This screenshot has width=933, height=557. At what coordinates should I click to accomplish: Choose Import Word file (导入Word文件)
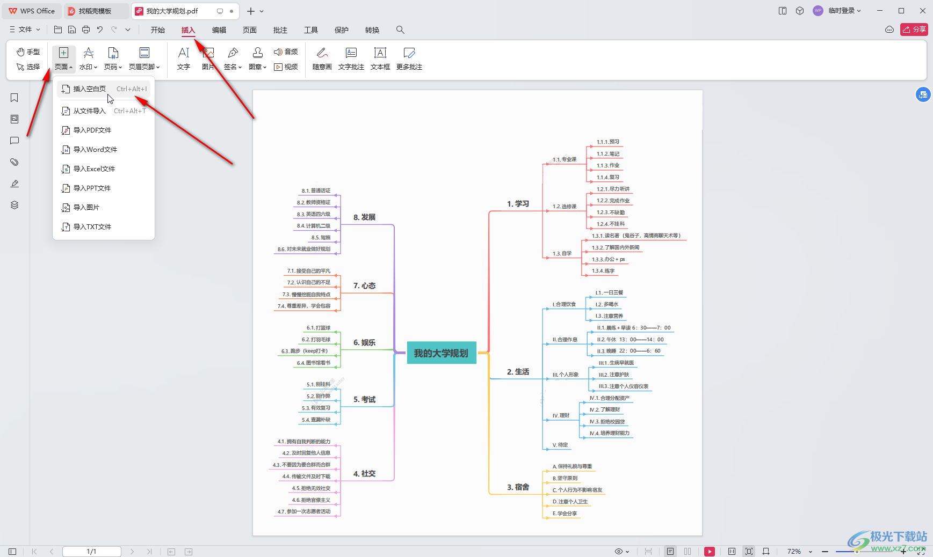(104, 150)
